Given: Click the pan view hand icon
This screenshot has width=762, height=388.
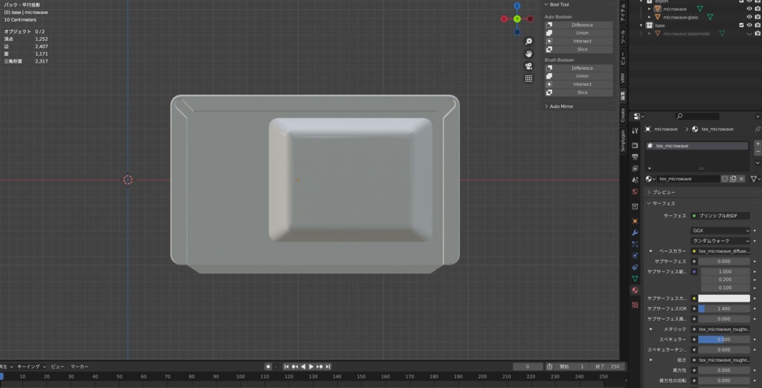Looking at the screenshot, I should (x=529, y=54).
